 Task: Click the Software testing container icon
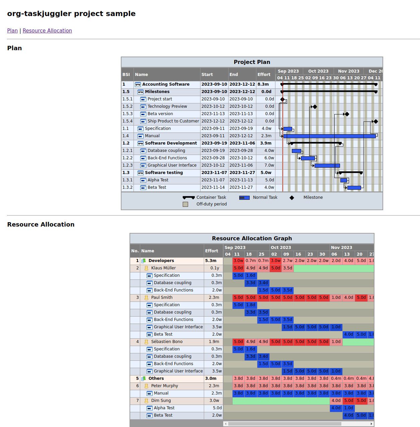coord(141,173)
